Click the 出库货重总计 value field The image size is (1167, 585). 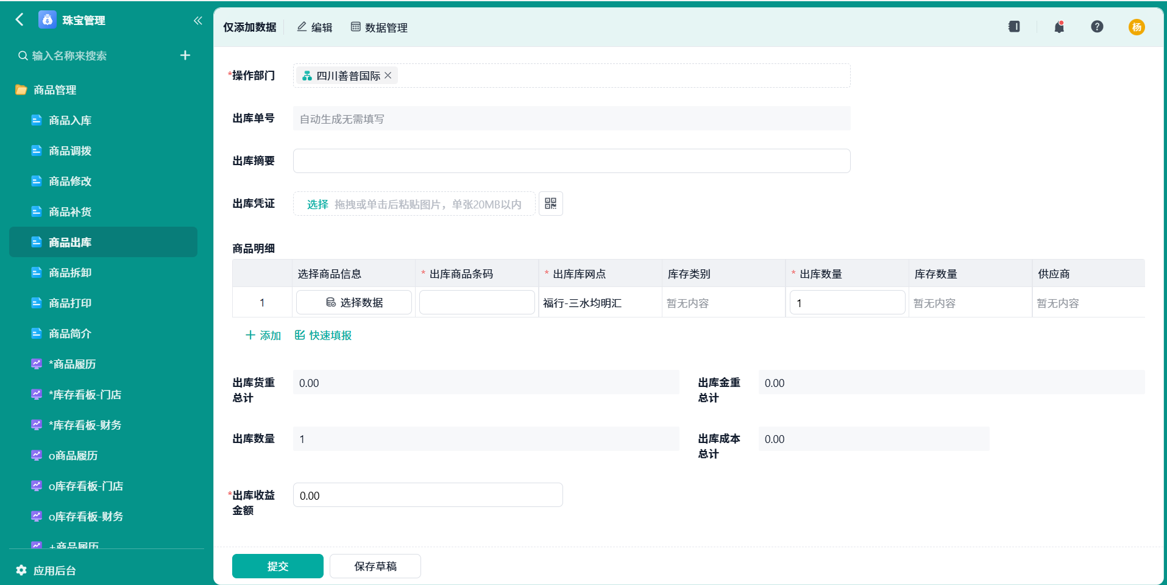point(486,383)
